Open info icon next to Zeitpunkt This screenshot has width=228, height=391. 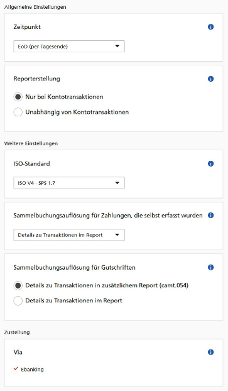click(x=210, y=26)
